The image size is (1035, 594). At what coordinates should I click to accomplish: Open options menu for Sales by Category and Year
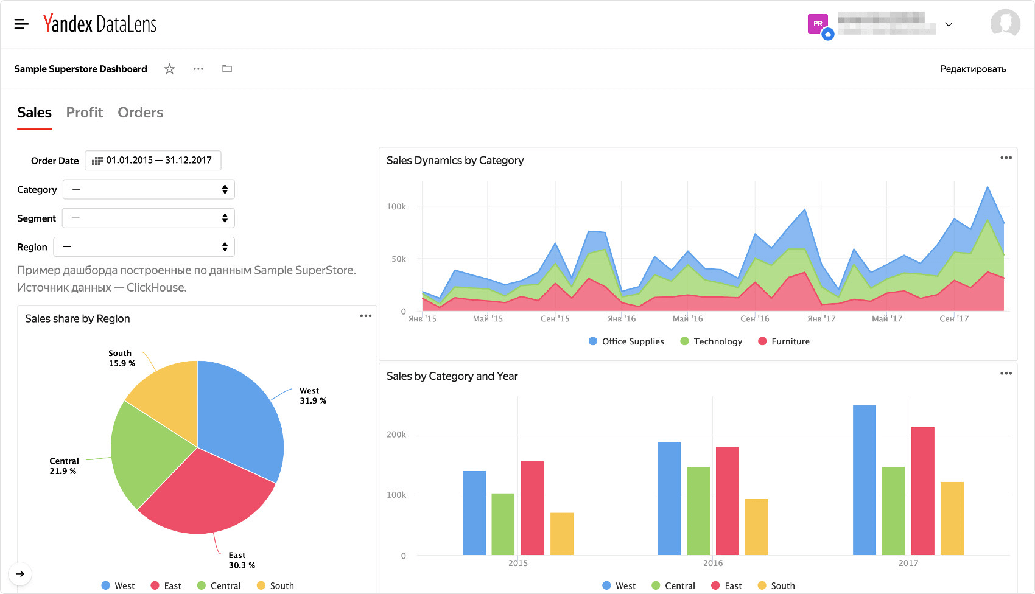pyautogui.click(x=1005, y=373)
